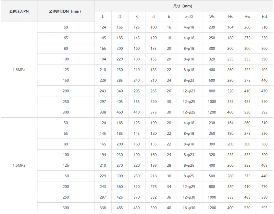
Task: Pick the D-column cell with 485
Action: (x=120, y=208)
